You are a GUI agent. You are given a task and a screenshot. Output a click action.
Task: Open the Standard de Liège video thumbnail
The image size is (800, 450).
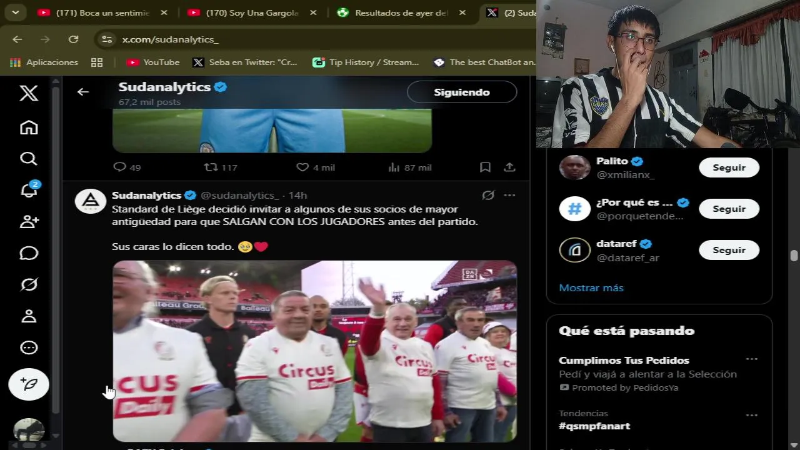coord(314,351)
